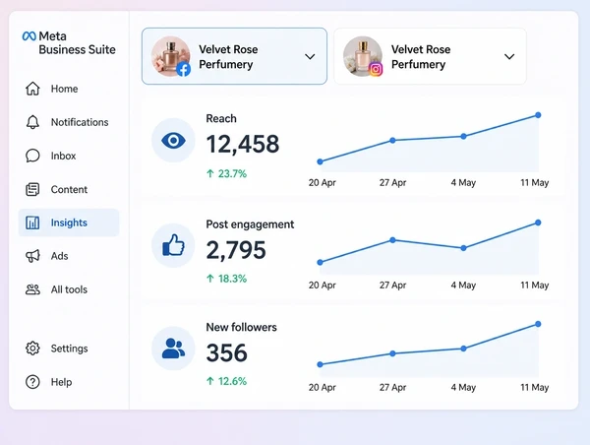
Task: Click the Reach eye icon
Action: pos(173,141)
